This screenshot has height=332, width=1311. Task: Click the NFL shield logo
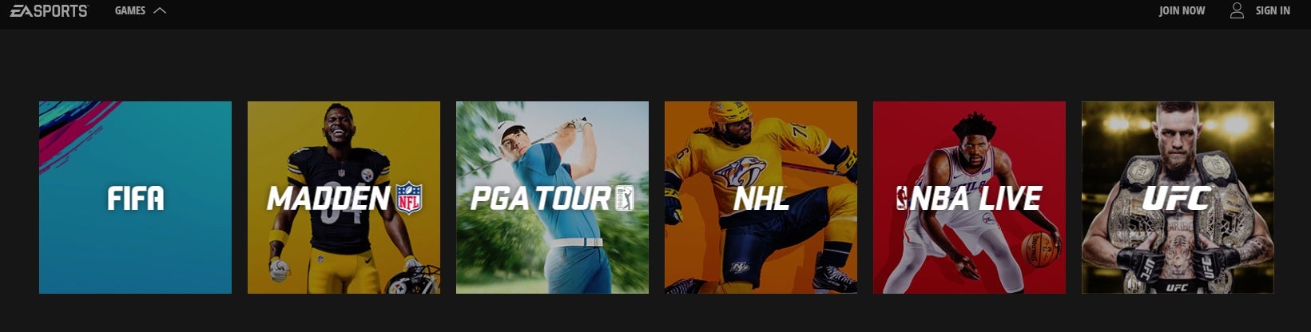pos(409,198)
